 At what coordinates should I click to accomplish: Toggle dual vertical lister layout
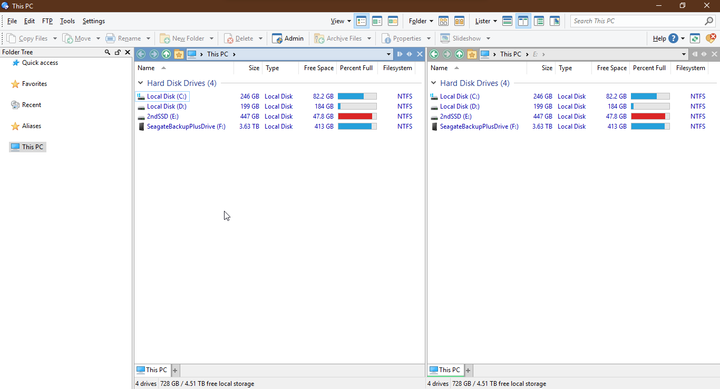(x=523, y=21)
